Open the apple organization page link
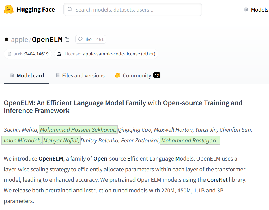 19,40
